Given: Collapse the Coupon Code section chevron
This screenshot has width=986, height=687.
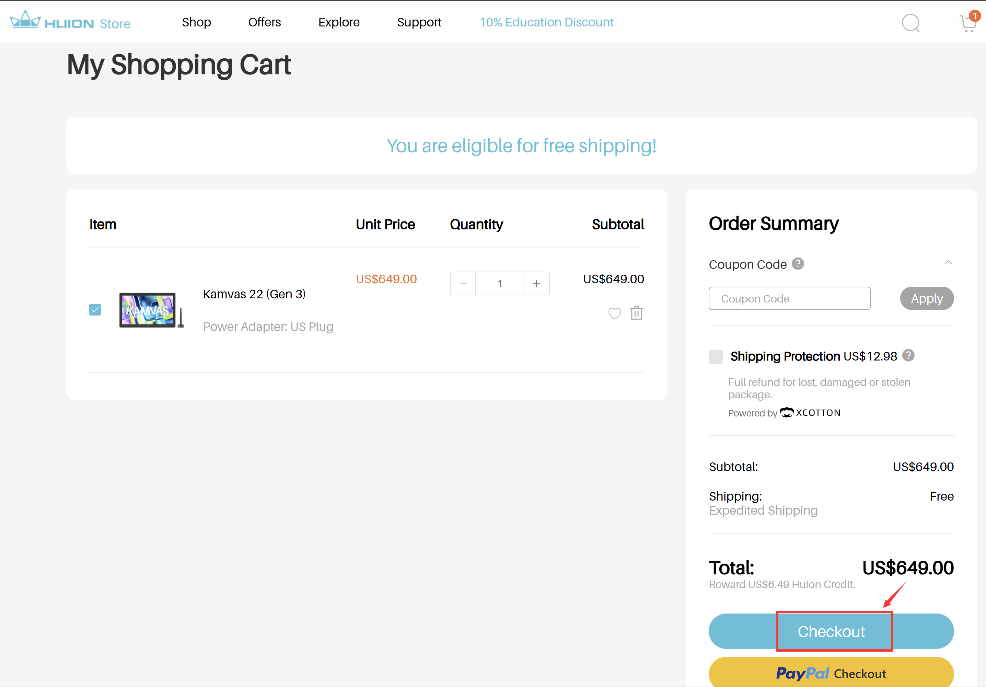Looking at the screenshot, I should pyautogui.click(x=948, y=263).
